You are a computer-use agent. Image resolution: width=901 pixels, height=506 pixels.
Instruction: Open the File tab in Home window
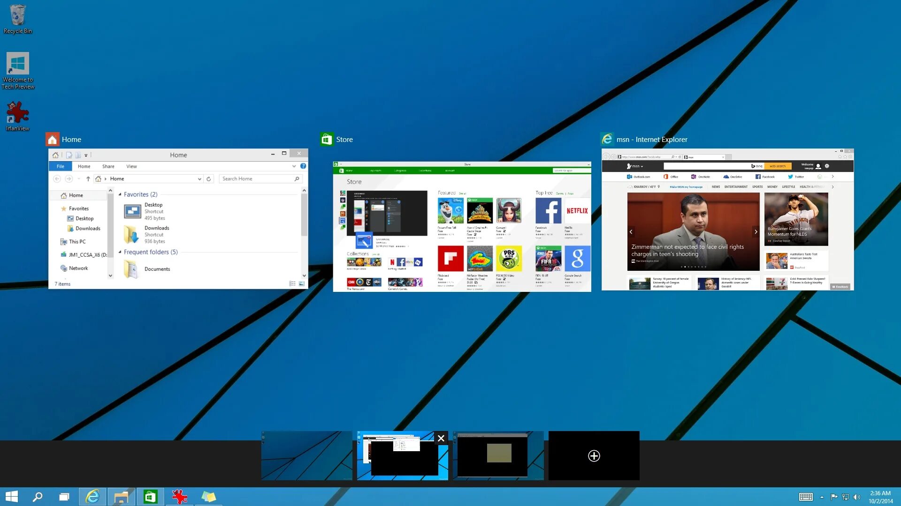pos(61,166)
